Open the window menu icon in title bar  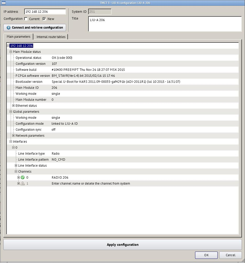point(3,3)
